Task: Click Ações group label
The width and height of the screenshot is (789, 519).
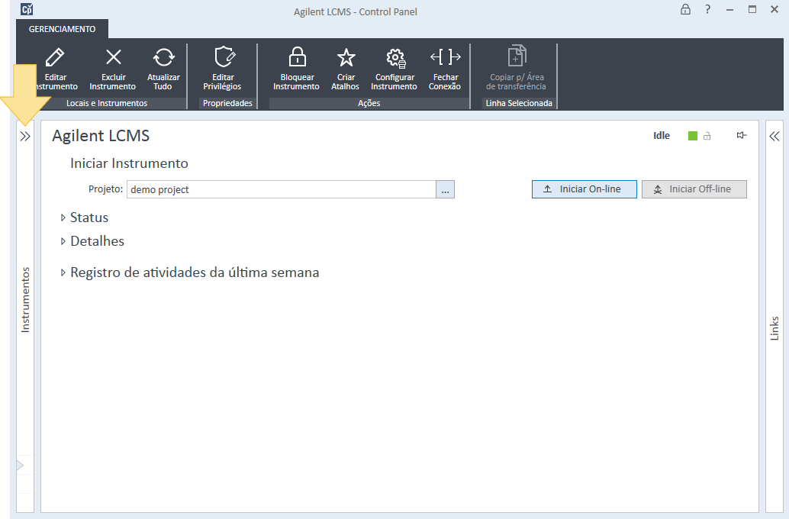Action: point(369,103)
